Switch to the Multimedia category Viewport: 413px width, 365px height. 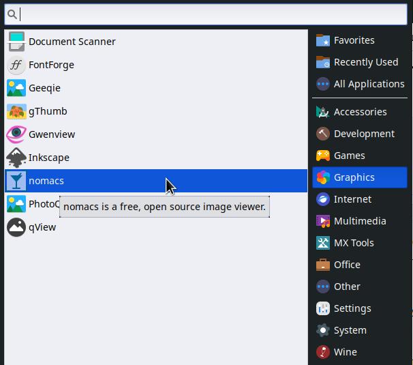pyautogui.click(x=360, y=221)
